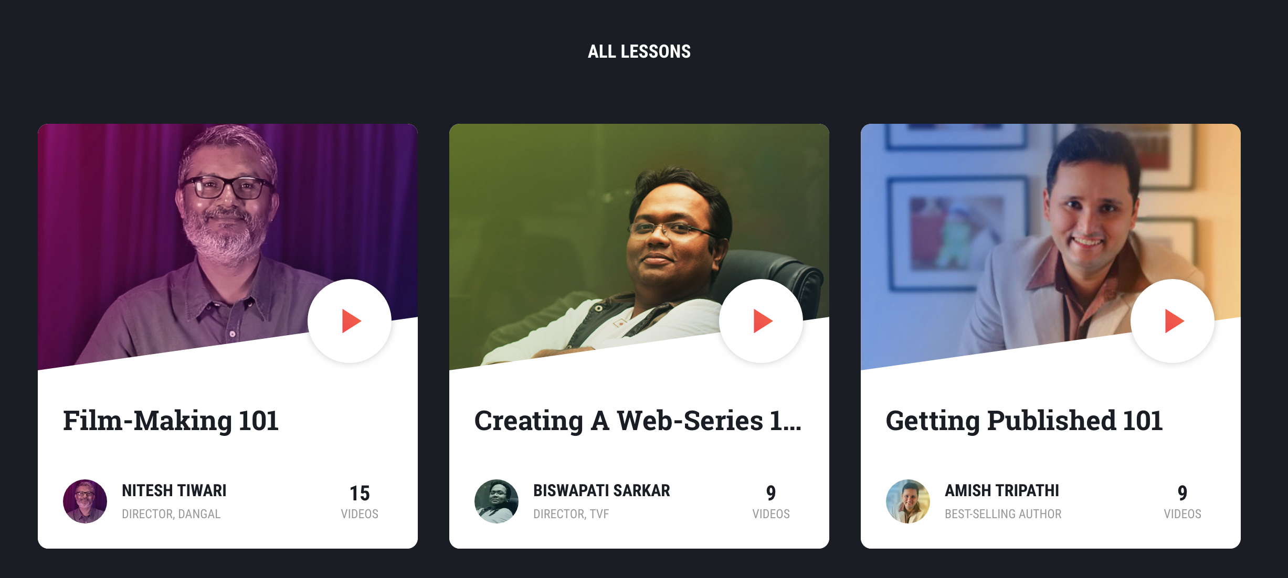1288x578 pixels.
Task: Open the Creating A Web-Series title
Action: (x=638, y=421)
